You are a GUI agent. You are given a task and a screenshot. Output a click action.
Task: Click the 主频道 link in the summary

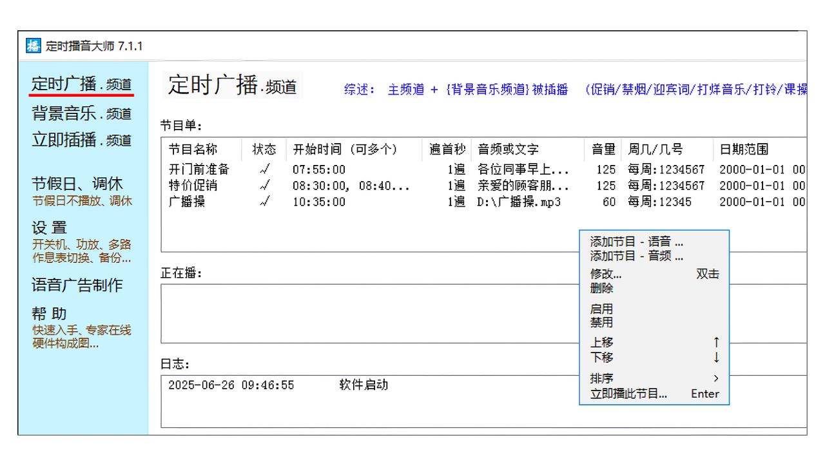[405, 90]
